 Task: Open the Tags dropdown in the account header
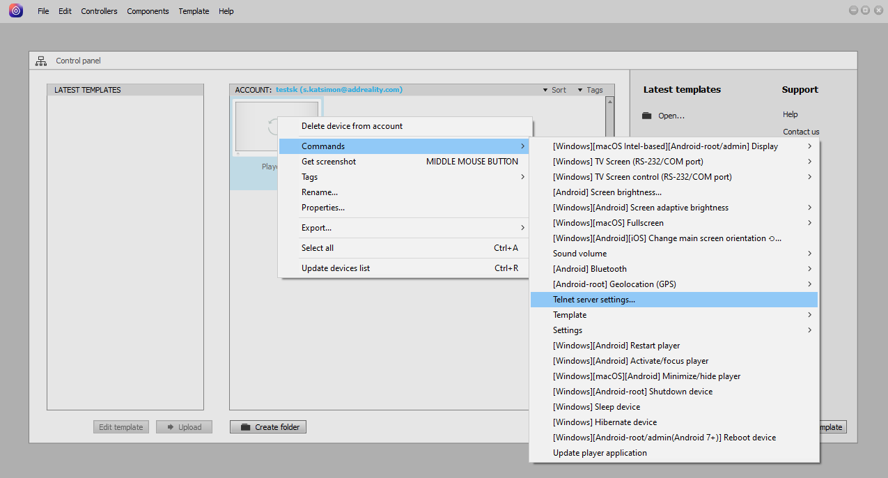click(x=590, y=90)
